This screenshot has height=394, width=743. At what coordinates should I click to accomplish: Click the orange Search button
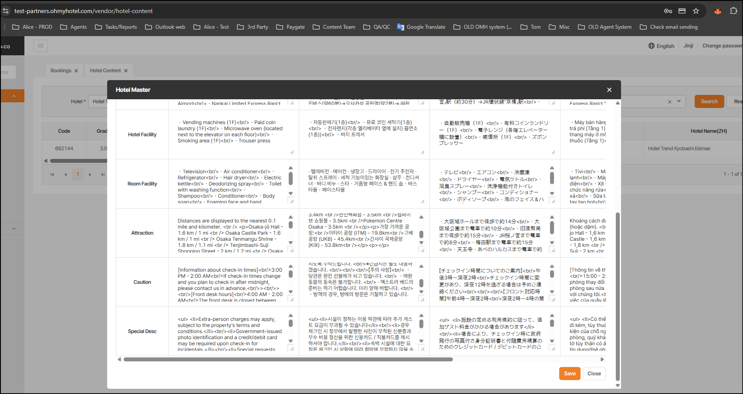[x=709, y=101]
